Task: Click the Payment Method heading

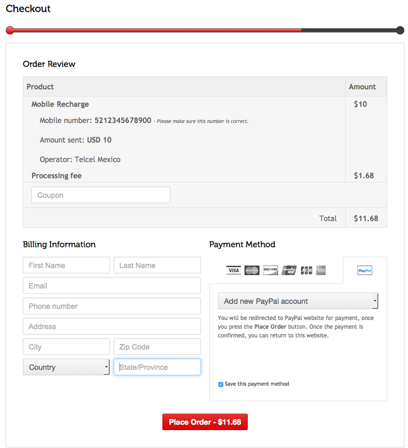Action: tap(242, 244)
